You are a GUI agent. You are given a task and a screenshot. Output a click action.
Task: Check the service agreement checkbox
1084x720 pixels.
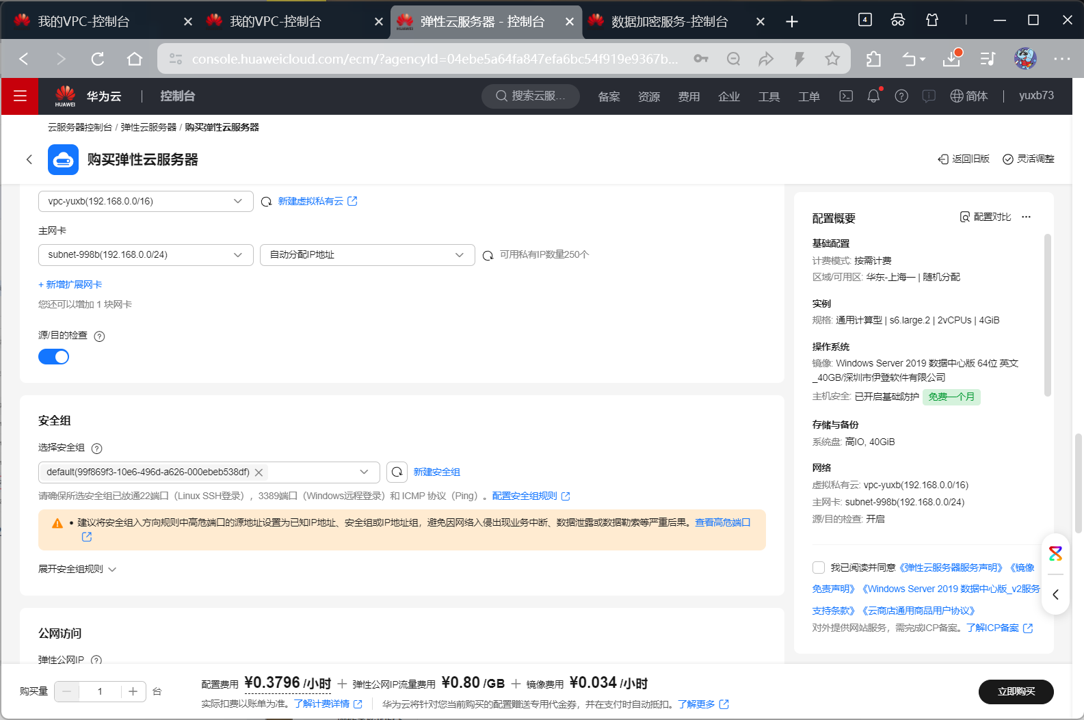[819, 567]
